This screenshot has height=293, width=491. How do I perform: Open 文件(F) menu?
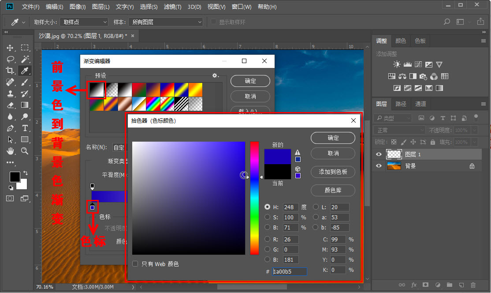(x=31, y=7)
